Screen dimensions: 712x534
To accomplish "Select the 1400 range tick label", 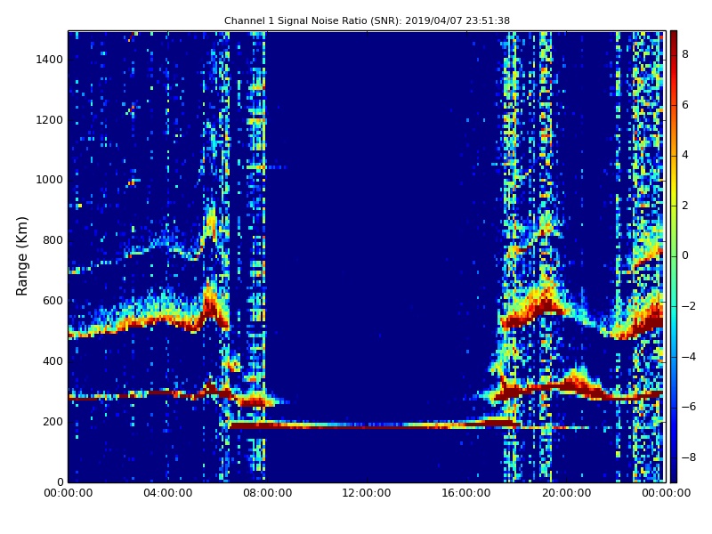I will click(x=50, y=60).
